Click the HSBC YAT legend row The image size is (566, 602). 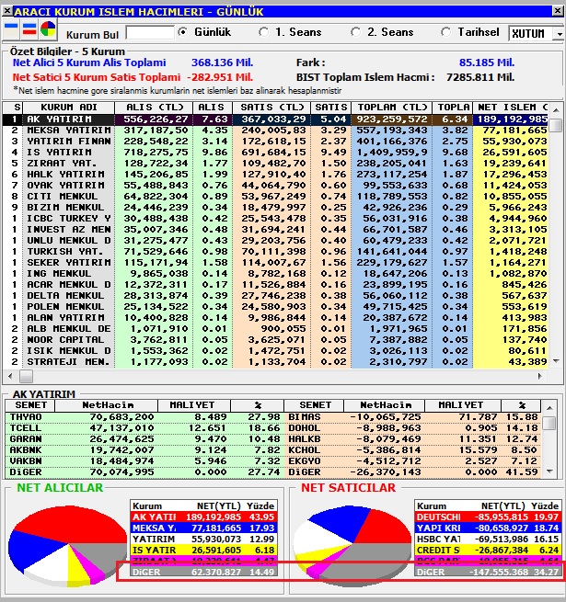488,539
